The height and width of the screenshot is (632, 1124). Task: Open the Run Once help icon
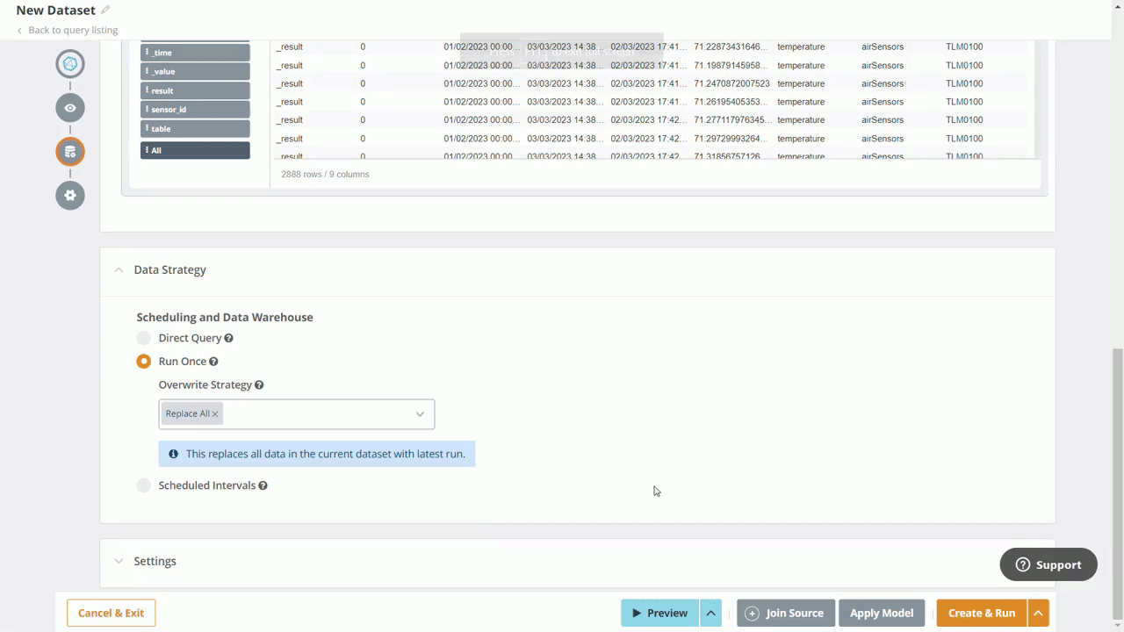pyautogui.click(x=213, y=361)
